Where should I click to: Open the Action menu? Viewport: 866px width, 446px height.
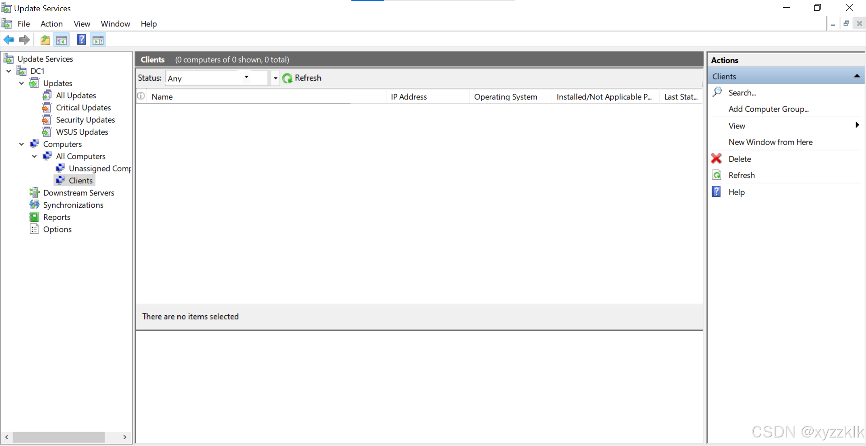coord(51,24)
